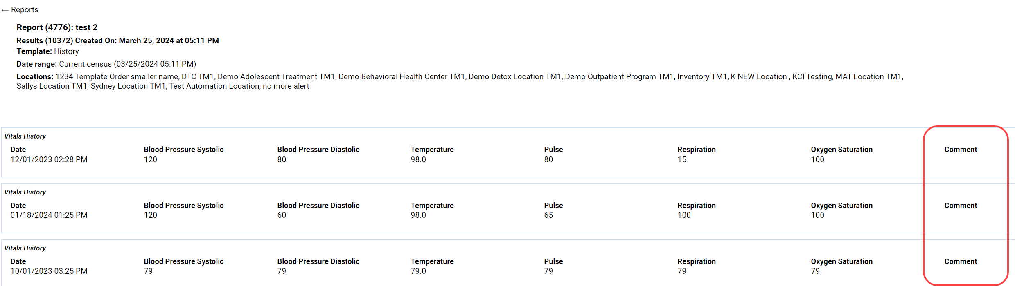Select the 12/01/2023 02:28 PM date value
Viewport: 1015px width, 286px height.
[x=49, y=160]
